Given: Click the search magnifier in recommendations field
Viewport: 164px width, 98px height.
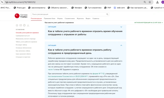Looking at the screenshot, I should (x=107, y=14).
